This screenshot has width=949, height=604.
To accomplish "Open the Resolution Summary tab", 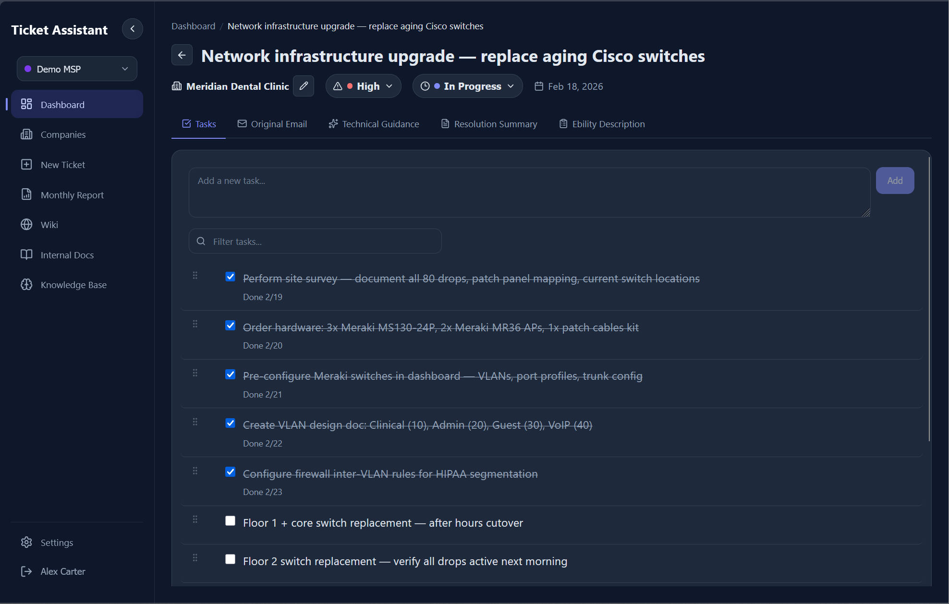I will coord(489,124).
